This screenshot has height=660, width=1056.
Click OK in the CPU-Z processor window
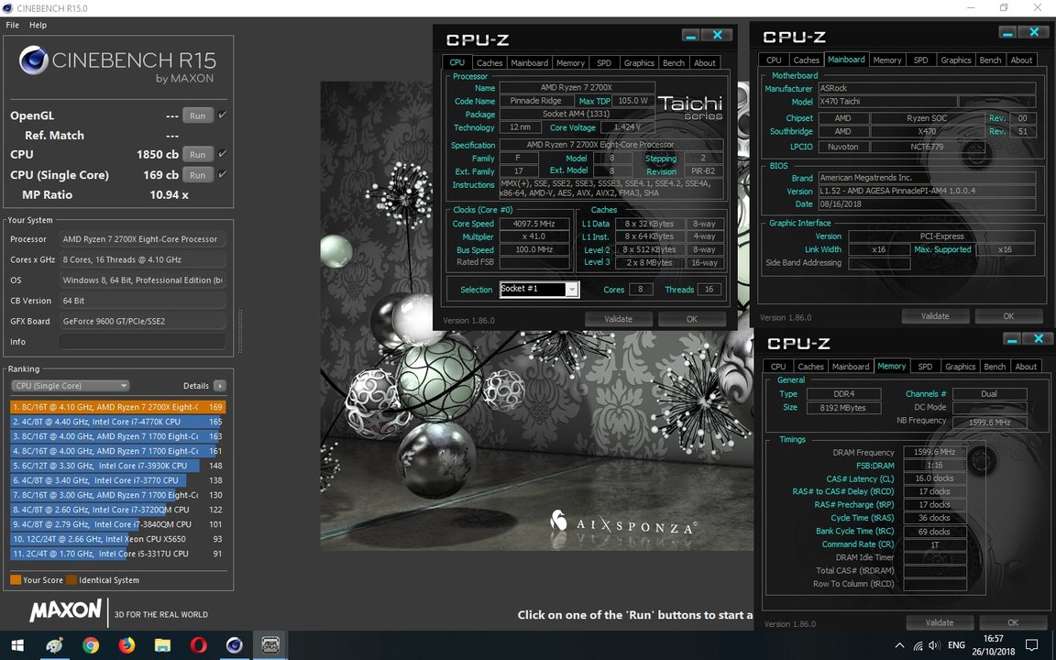tap(692, 319)
